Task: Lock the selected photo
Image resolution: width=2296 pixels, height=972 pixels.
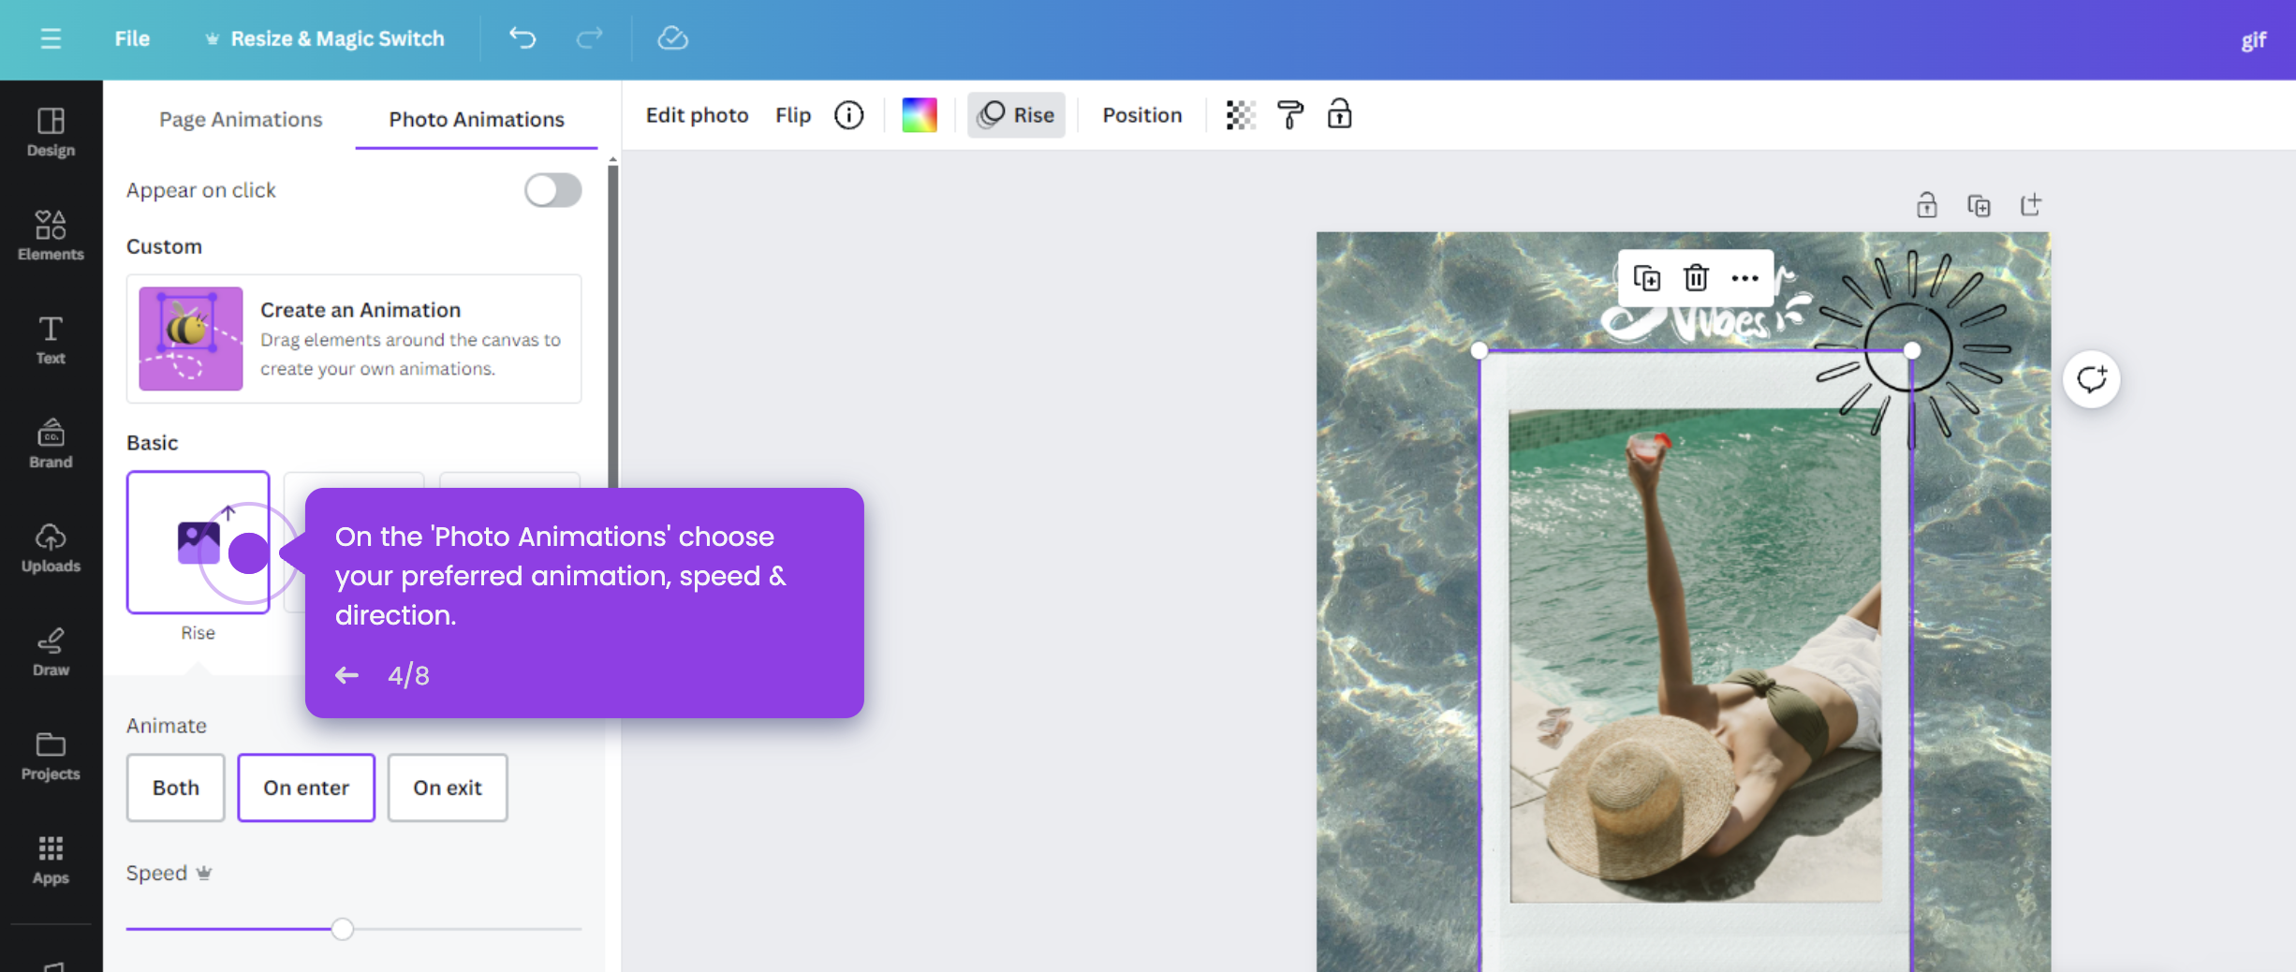Action: (1339, 114)
